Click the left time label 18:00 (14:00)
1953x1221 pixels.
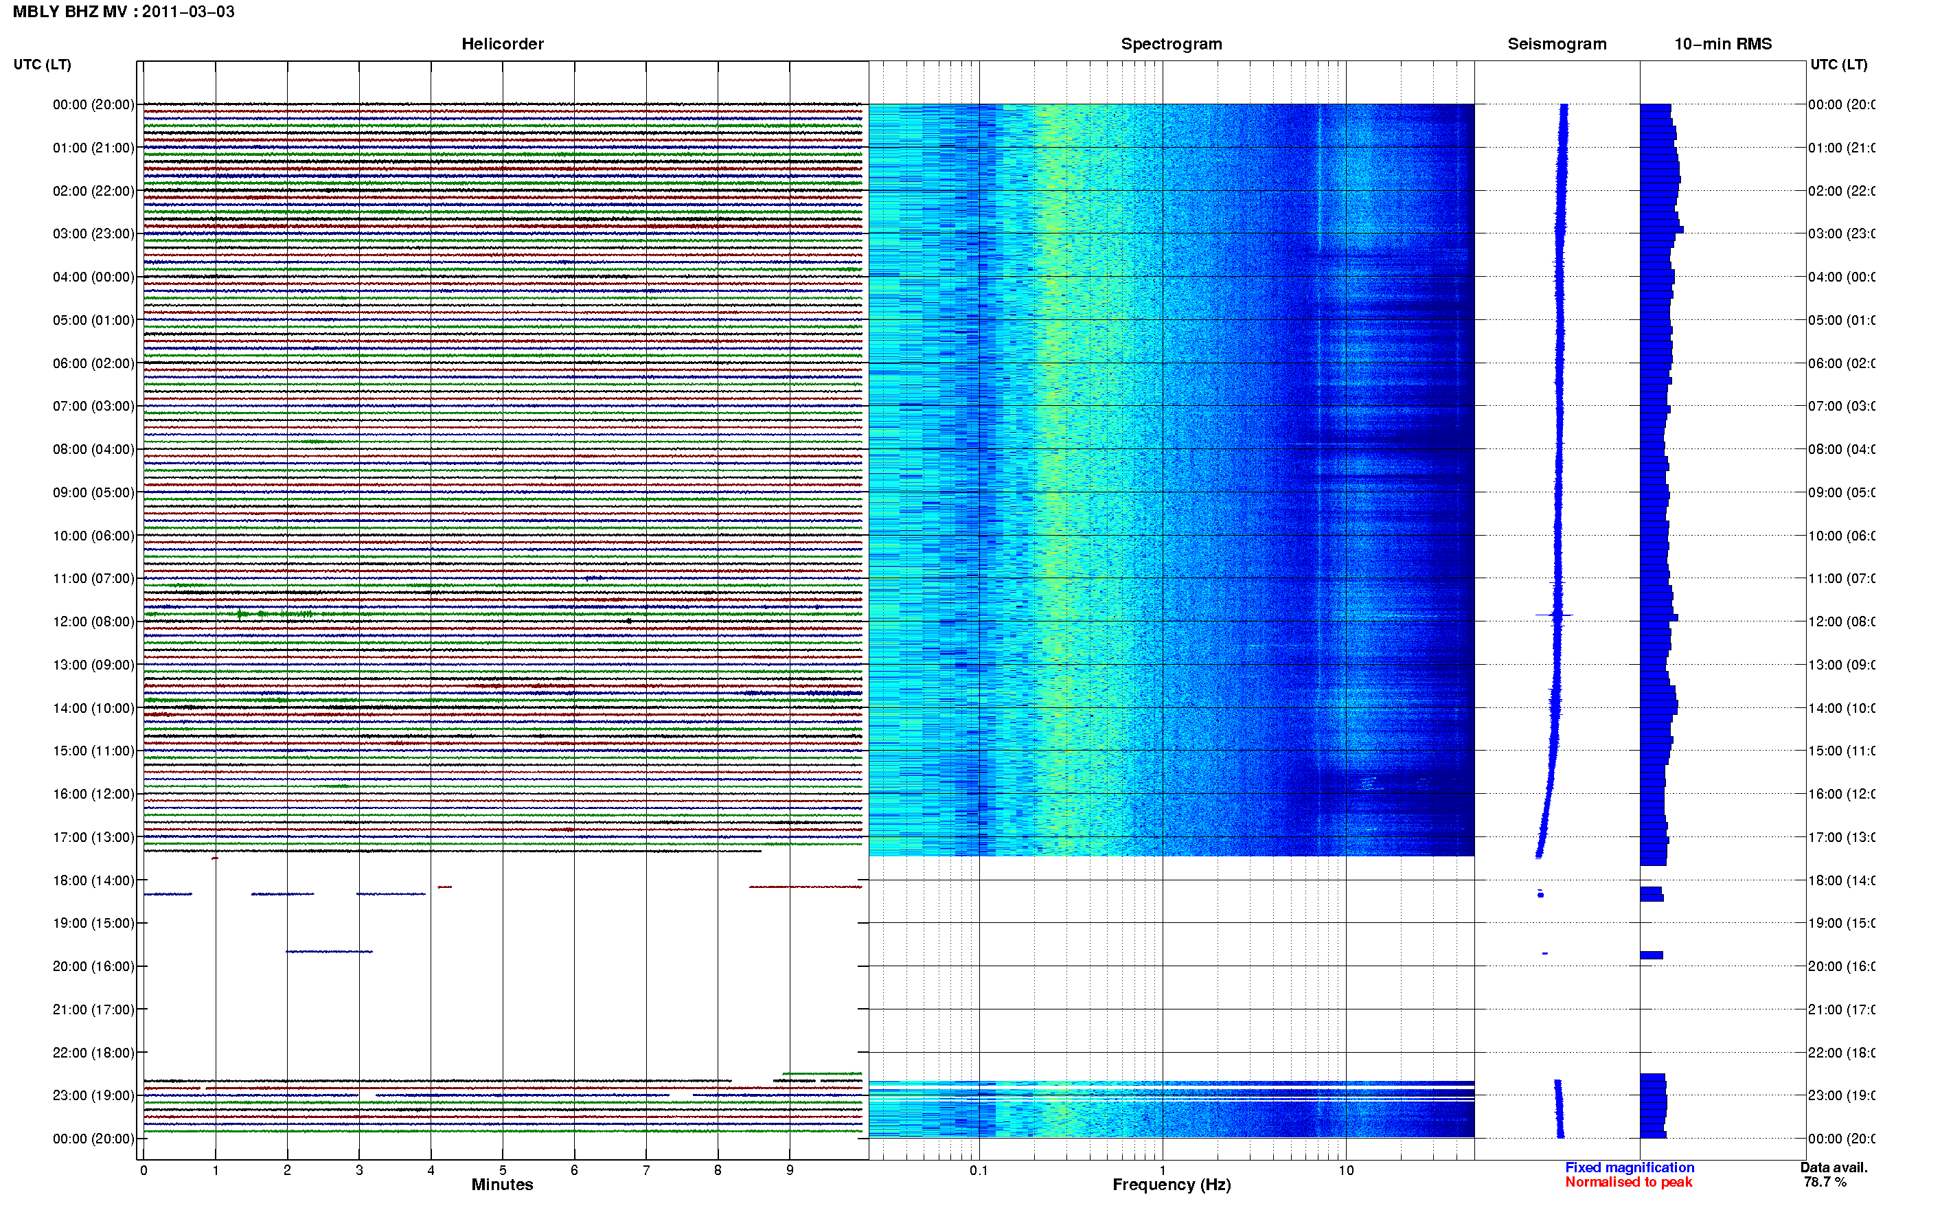93,880
